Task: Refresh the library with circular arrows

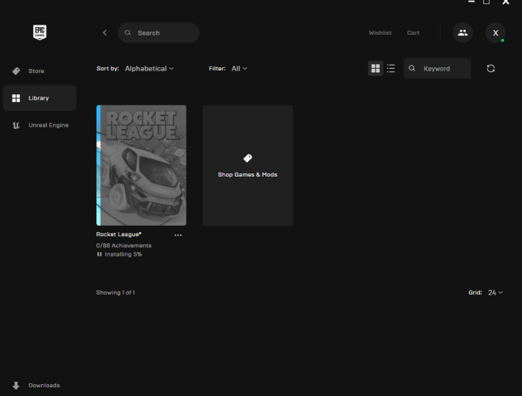Action: [490, 68]
